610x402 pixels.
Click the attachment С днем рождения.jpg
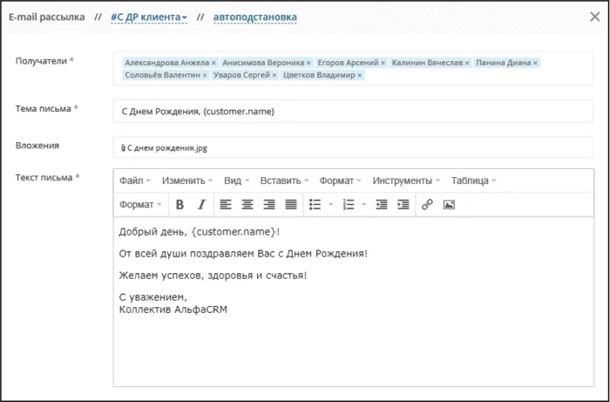coord(167,148)
